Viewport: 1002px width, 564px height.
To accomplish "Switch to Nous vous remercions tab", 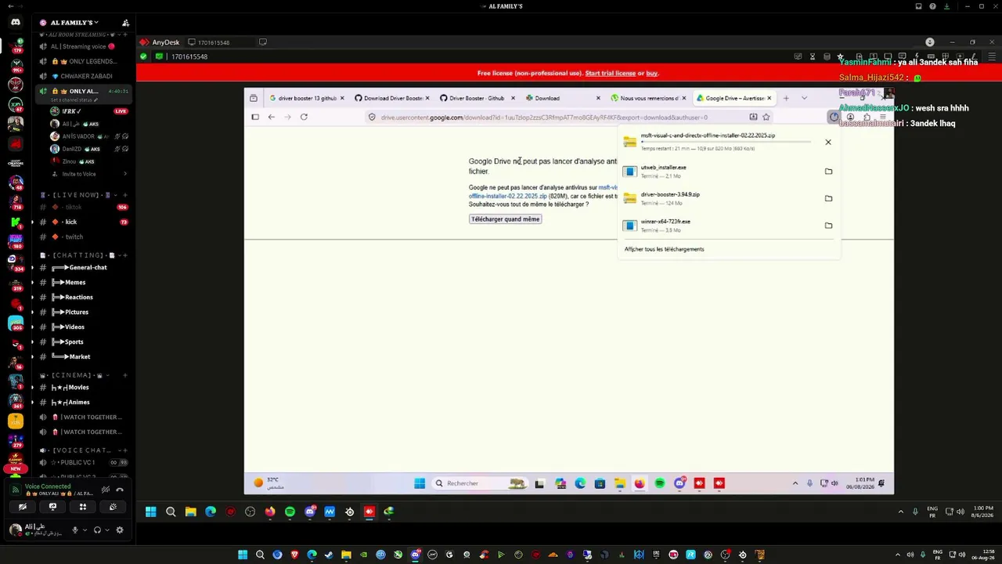I will click(648, 98).
